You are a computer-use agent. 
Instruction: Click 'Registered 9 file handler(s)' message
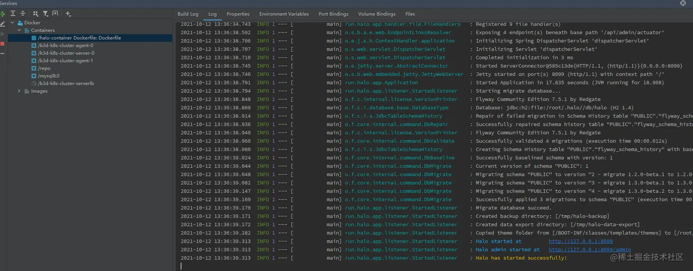[x=518, y=24]
